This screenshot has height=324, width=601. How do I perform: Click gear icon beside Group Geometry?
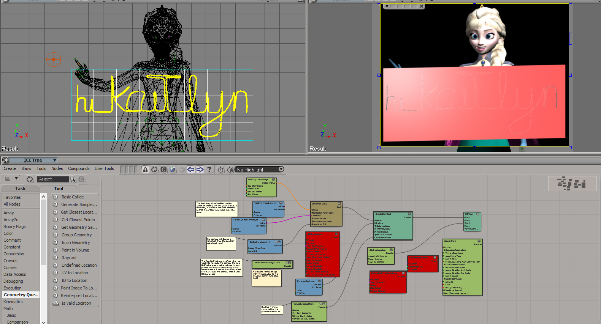pos(55,235)
